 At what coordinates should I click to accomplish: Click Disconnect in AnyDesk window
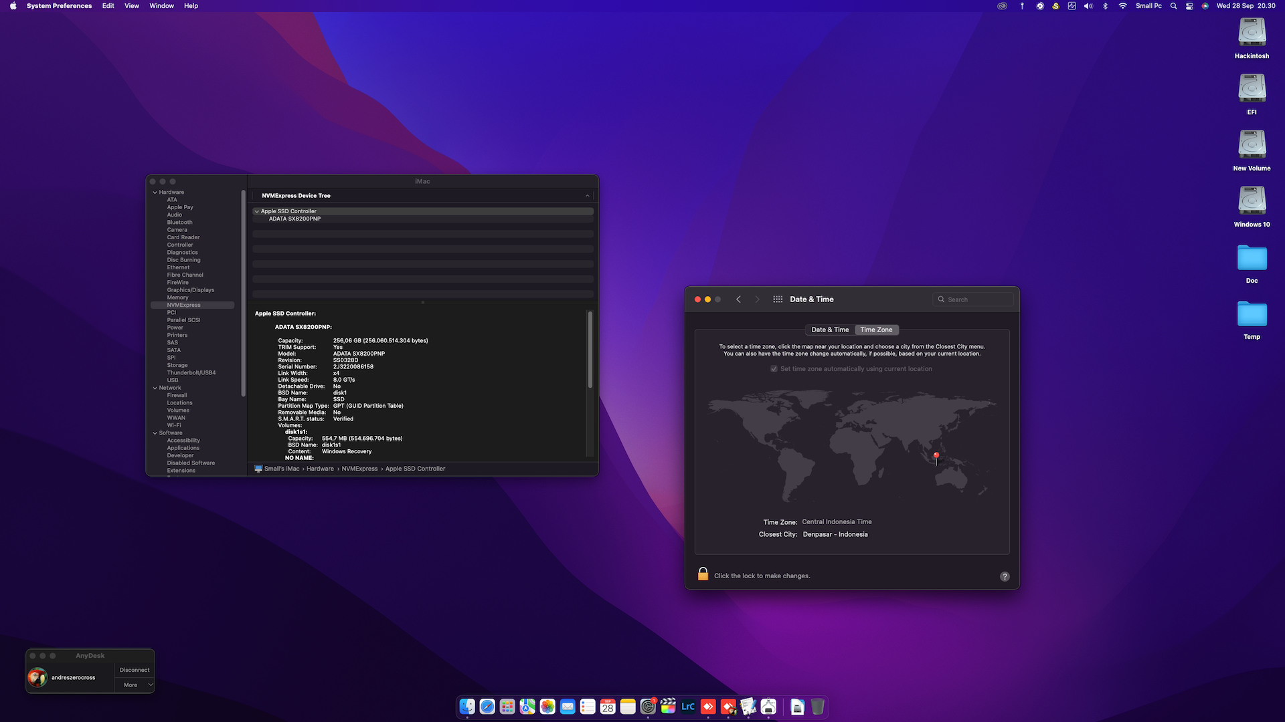(135, 670)
